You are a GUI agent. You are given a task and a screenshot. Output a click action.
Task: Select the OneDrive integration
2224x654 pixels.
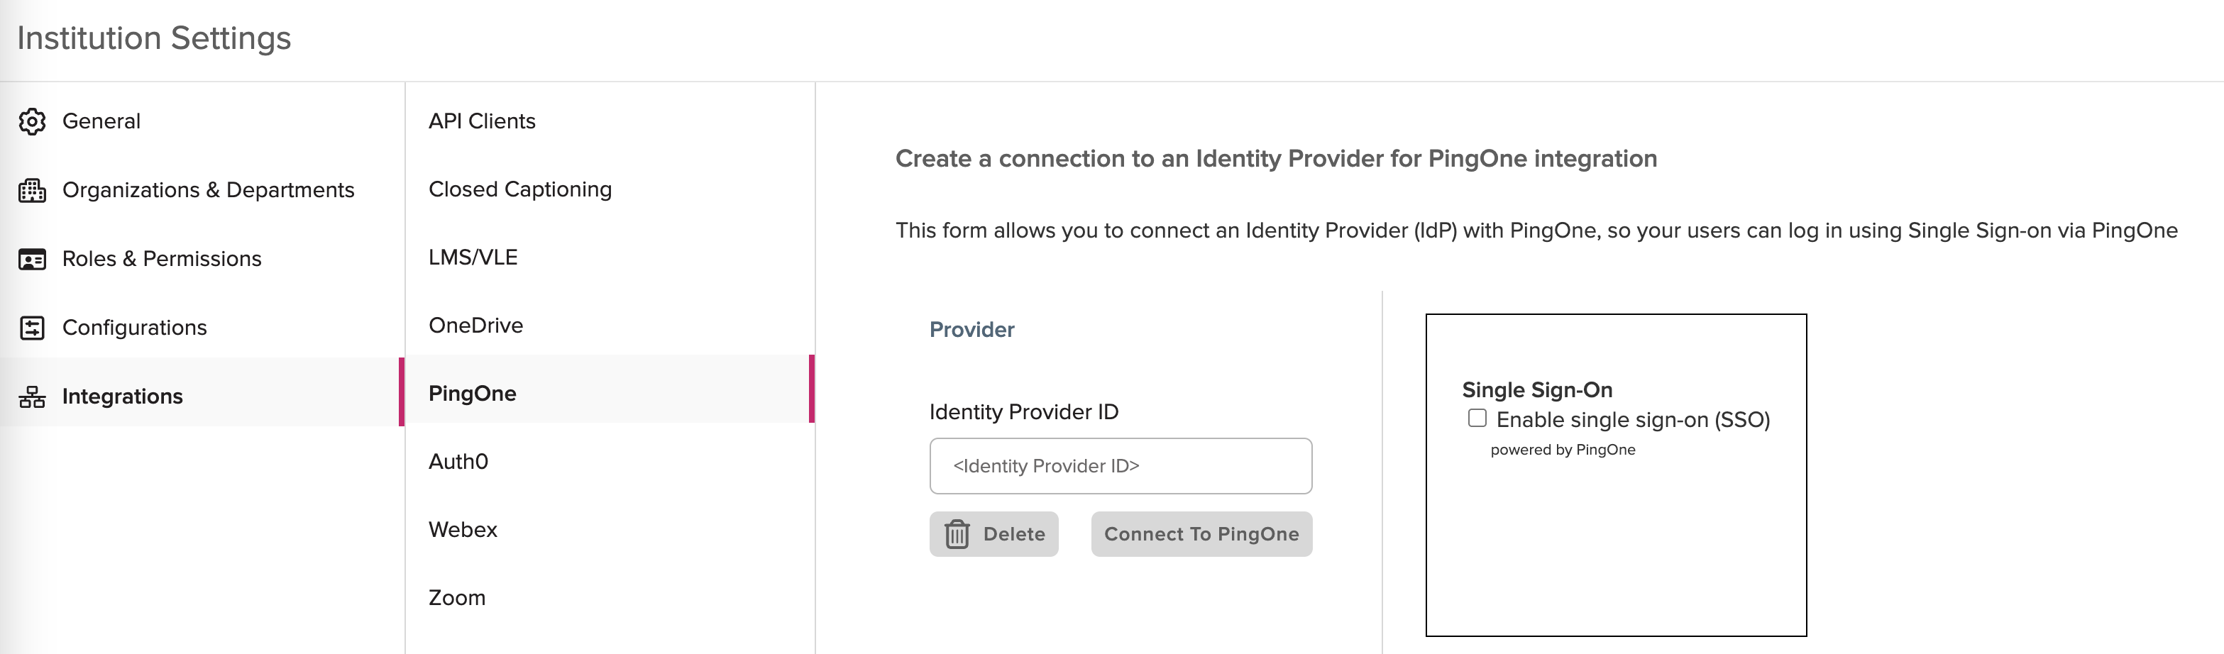pos(475,326)
